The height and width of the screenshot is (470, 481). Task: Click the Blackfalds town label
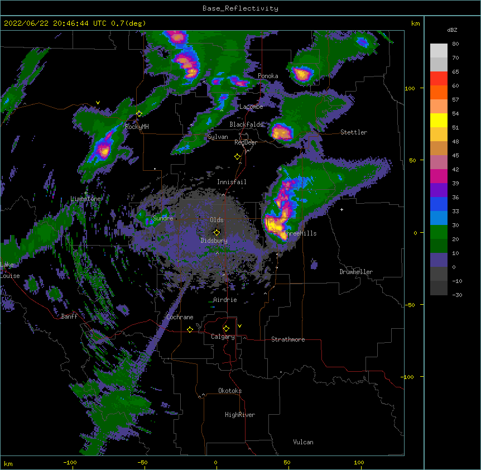(x=247, y=124)
